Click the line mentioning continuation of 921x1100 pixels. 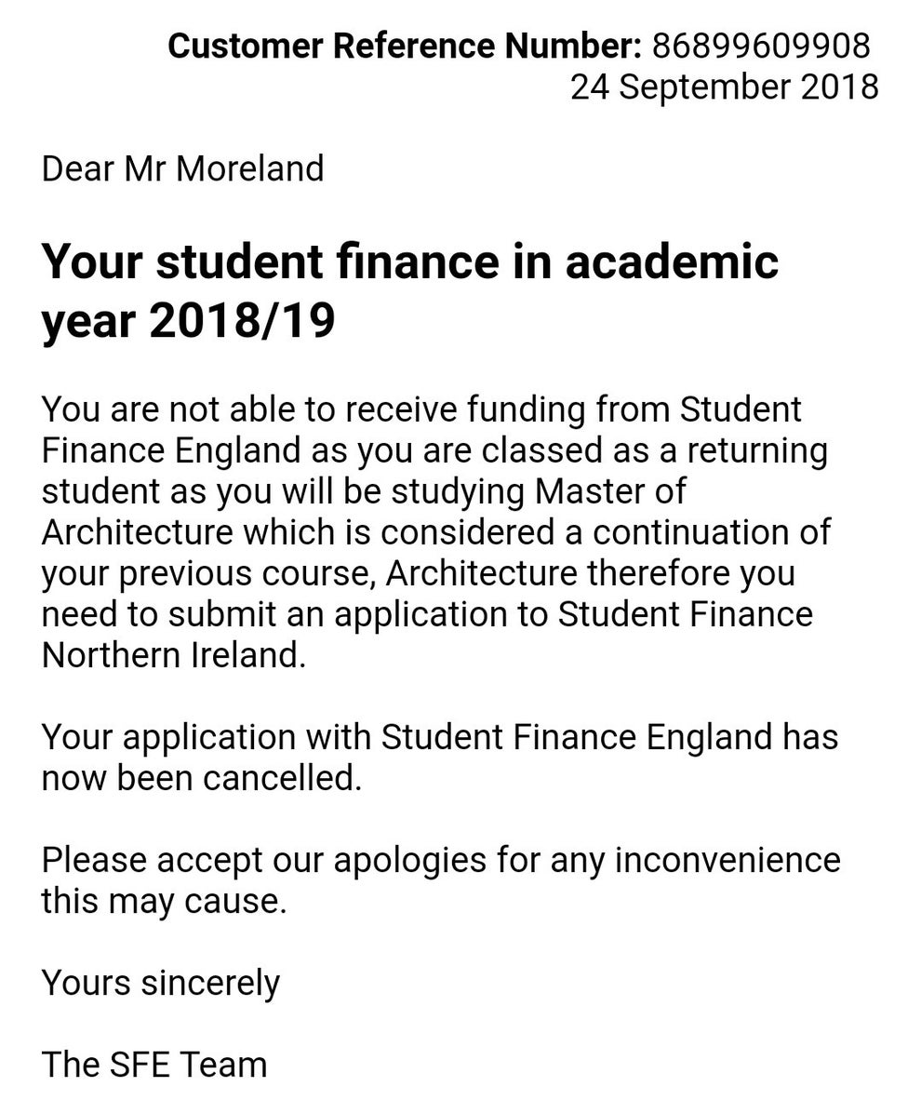pyautogui.click(x=435, y=532)
